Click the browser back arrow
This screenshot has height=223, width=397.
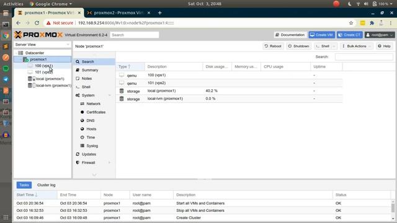18,23
